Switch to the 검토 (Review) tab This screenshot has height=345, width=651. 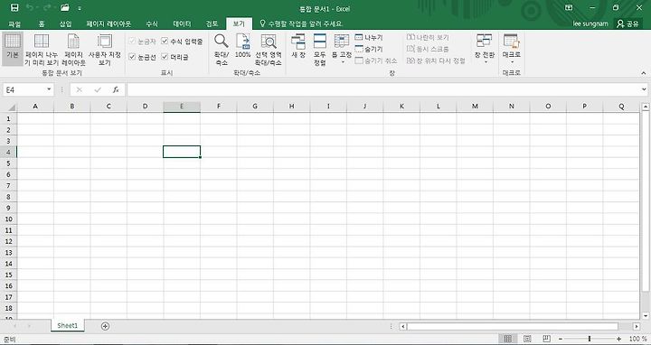pos(212,23)
